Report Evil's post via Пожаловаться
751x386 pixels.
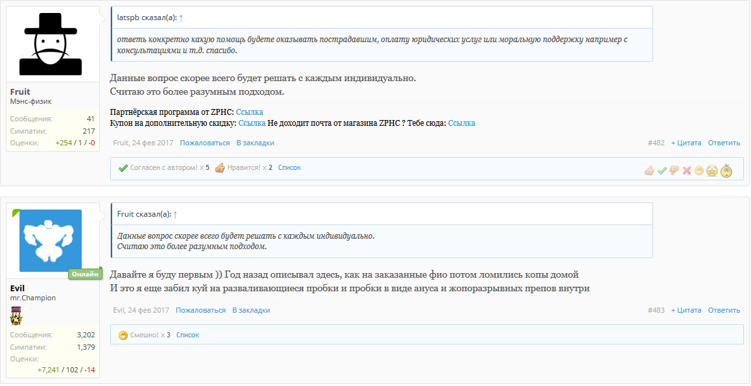pos(200,310)
